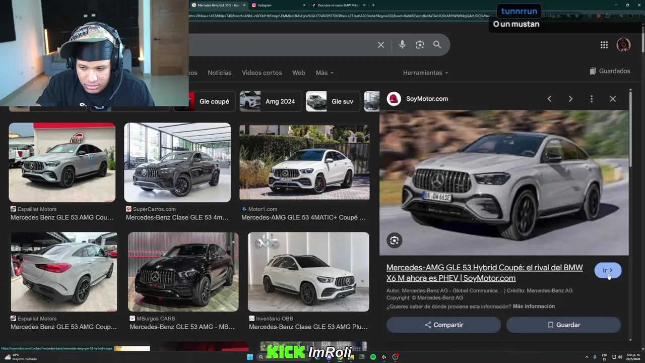This screenshot has height=363, width=645.
Task: Open the large silver GLE preview image
Action: [x=504, y=183]
